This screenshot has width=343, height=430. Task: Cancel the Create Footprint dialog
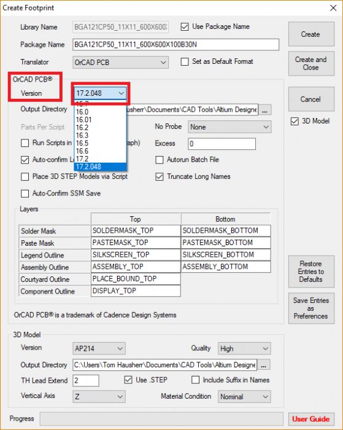click(x=311, y=99)
